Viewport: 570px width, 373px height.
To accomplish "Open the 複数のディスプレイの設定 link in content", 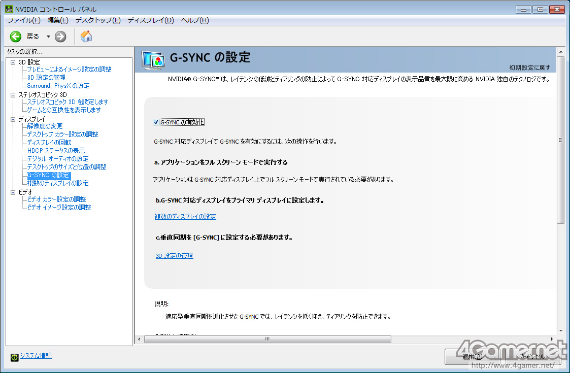I will click(185, 217).
